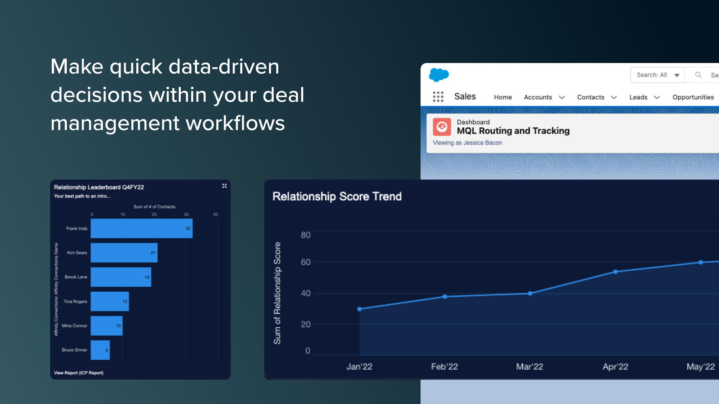Viewport: 719px width, 404px height.
Task: Switch to the Accounts tab
Action: coord(537,97)
